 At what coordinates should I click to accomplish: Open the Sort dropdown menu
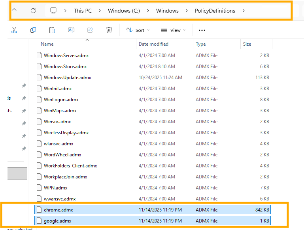[x=138, y=30]
